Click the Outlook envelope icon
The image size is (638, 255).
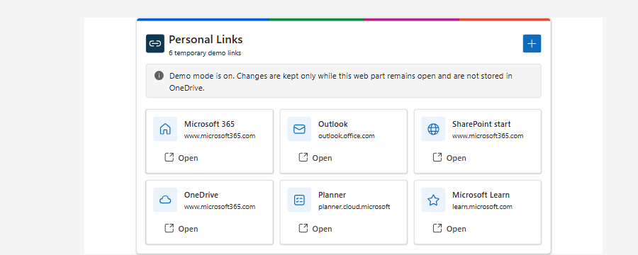pos(299,129)
